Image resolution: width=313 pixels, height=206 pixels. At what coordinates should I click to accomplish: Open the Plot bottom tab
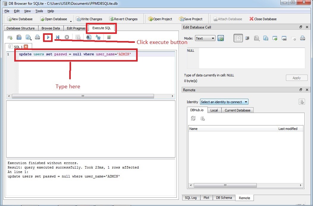pos(206,198)
